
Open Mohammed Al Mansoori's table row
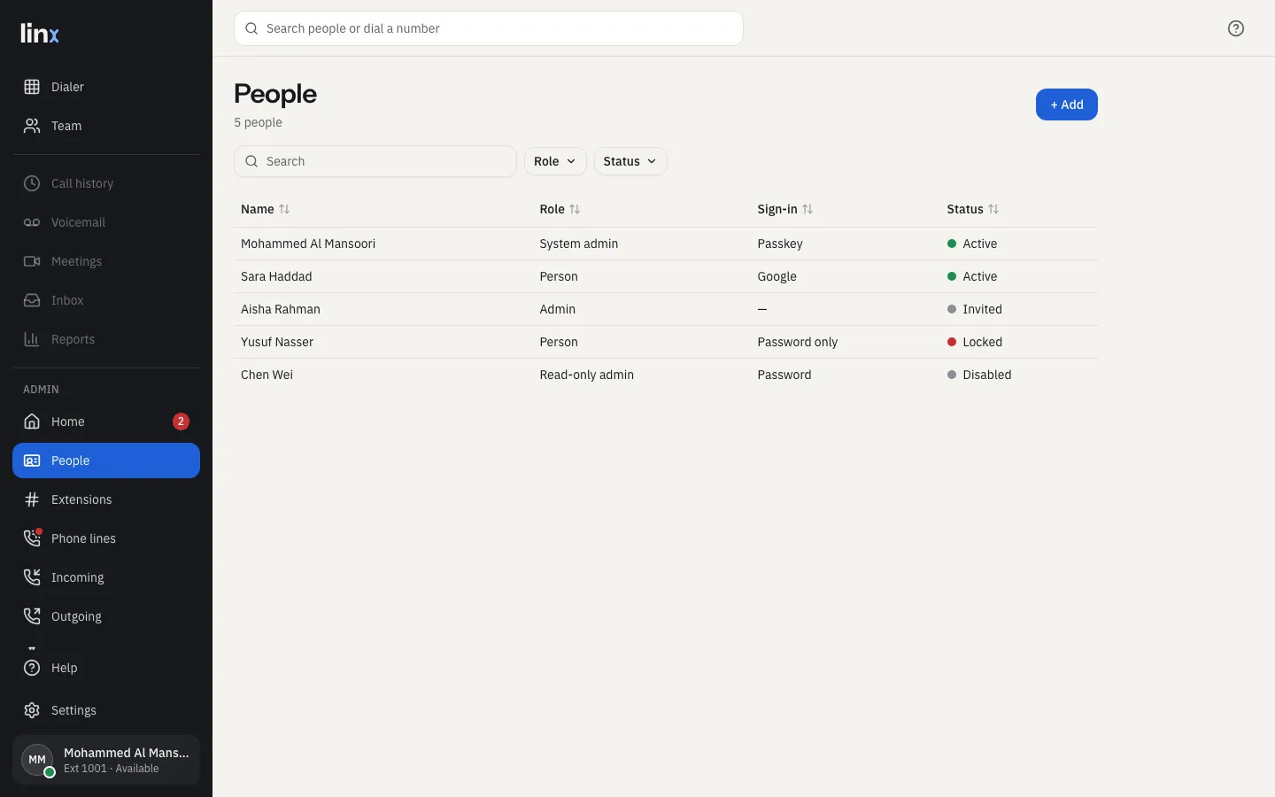(x=666, y=244)
